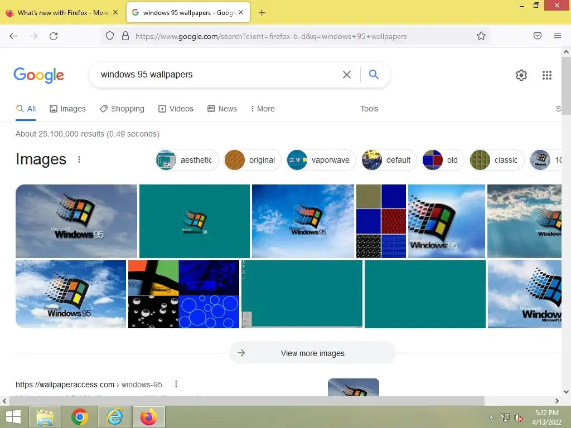Click the About 25,100,000 results text
Viewport: 571px width, 428px height.
coord(88,134)
